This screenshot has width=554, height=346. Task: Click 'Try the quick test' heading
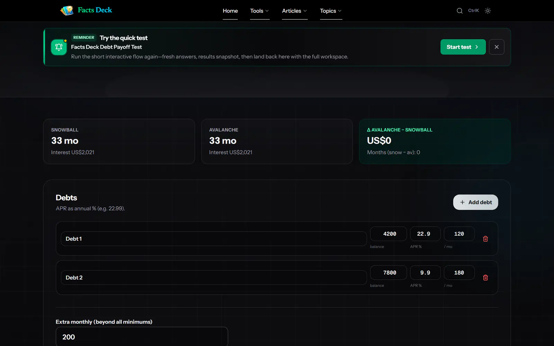[124, 38]
